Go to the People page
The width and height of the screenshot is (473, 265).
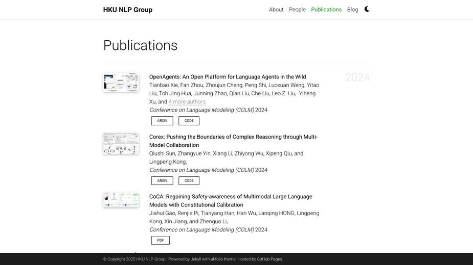pos(297,10)
